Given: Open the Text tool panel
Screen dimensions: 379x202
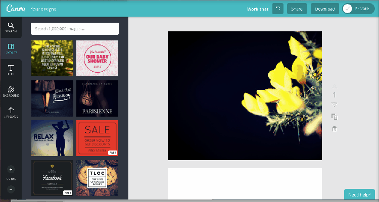Looking at the screenshot, I should pyautogui.click(x=11, y=70).
